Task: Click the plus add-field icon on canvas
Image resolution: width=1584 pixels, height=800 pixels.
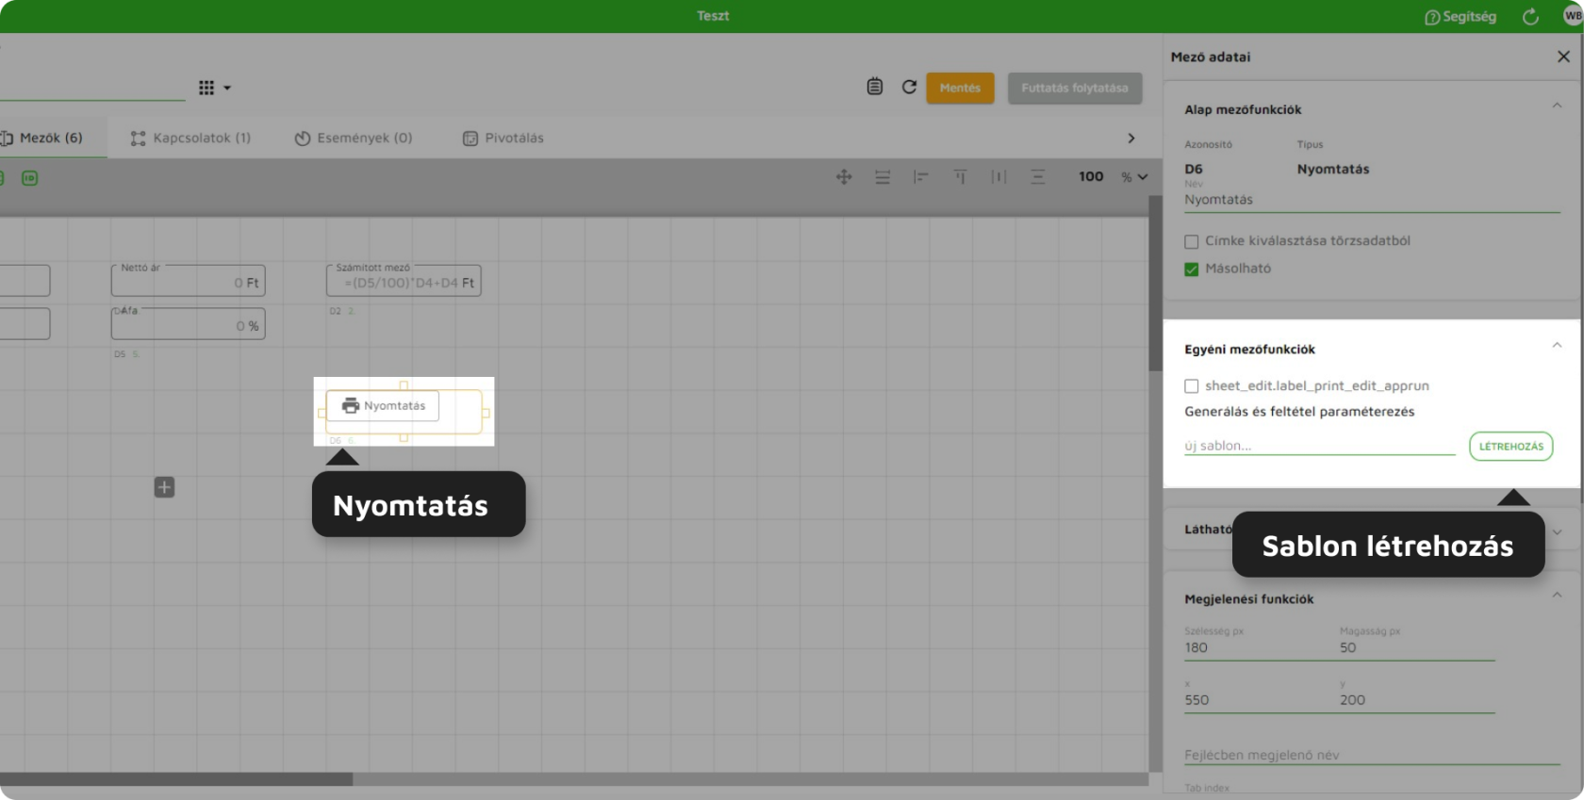Action: coord(164,487)
